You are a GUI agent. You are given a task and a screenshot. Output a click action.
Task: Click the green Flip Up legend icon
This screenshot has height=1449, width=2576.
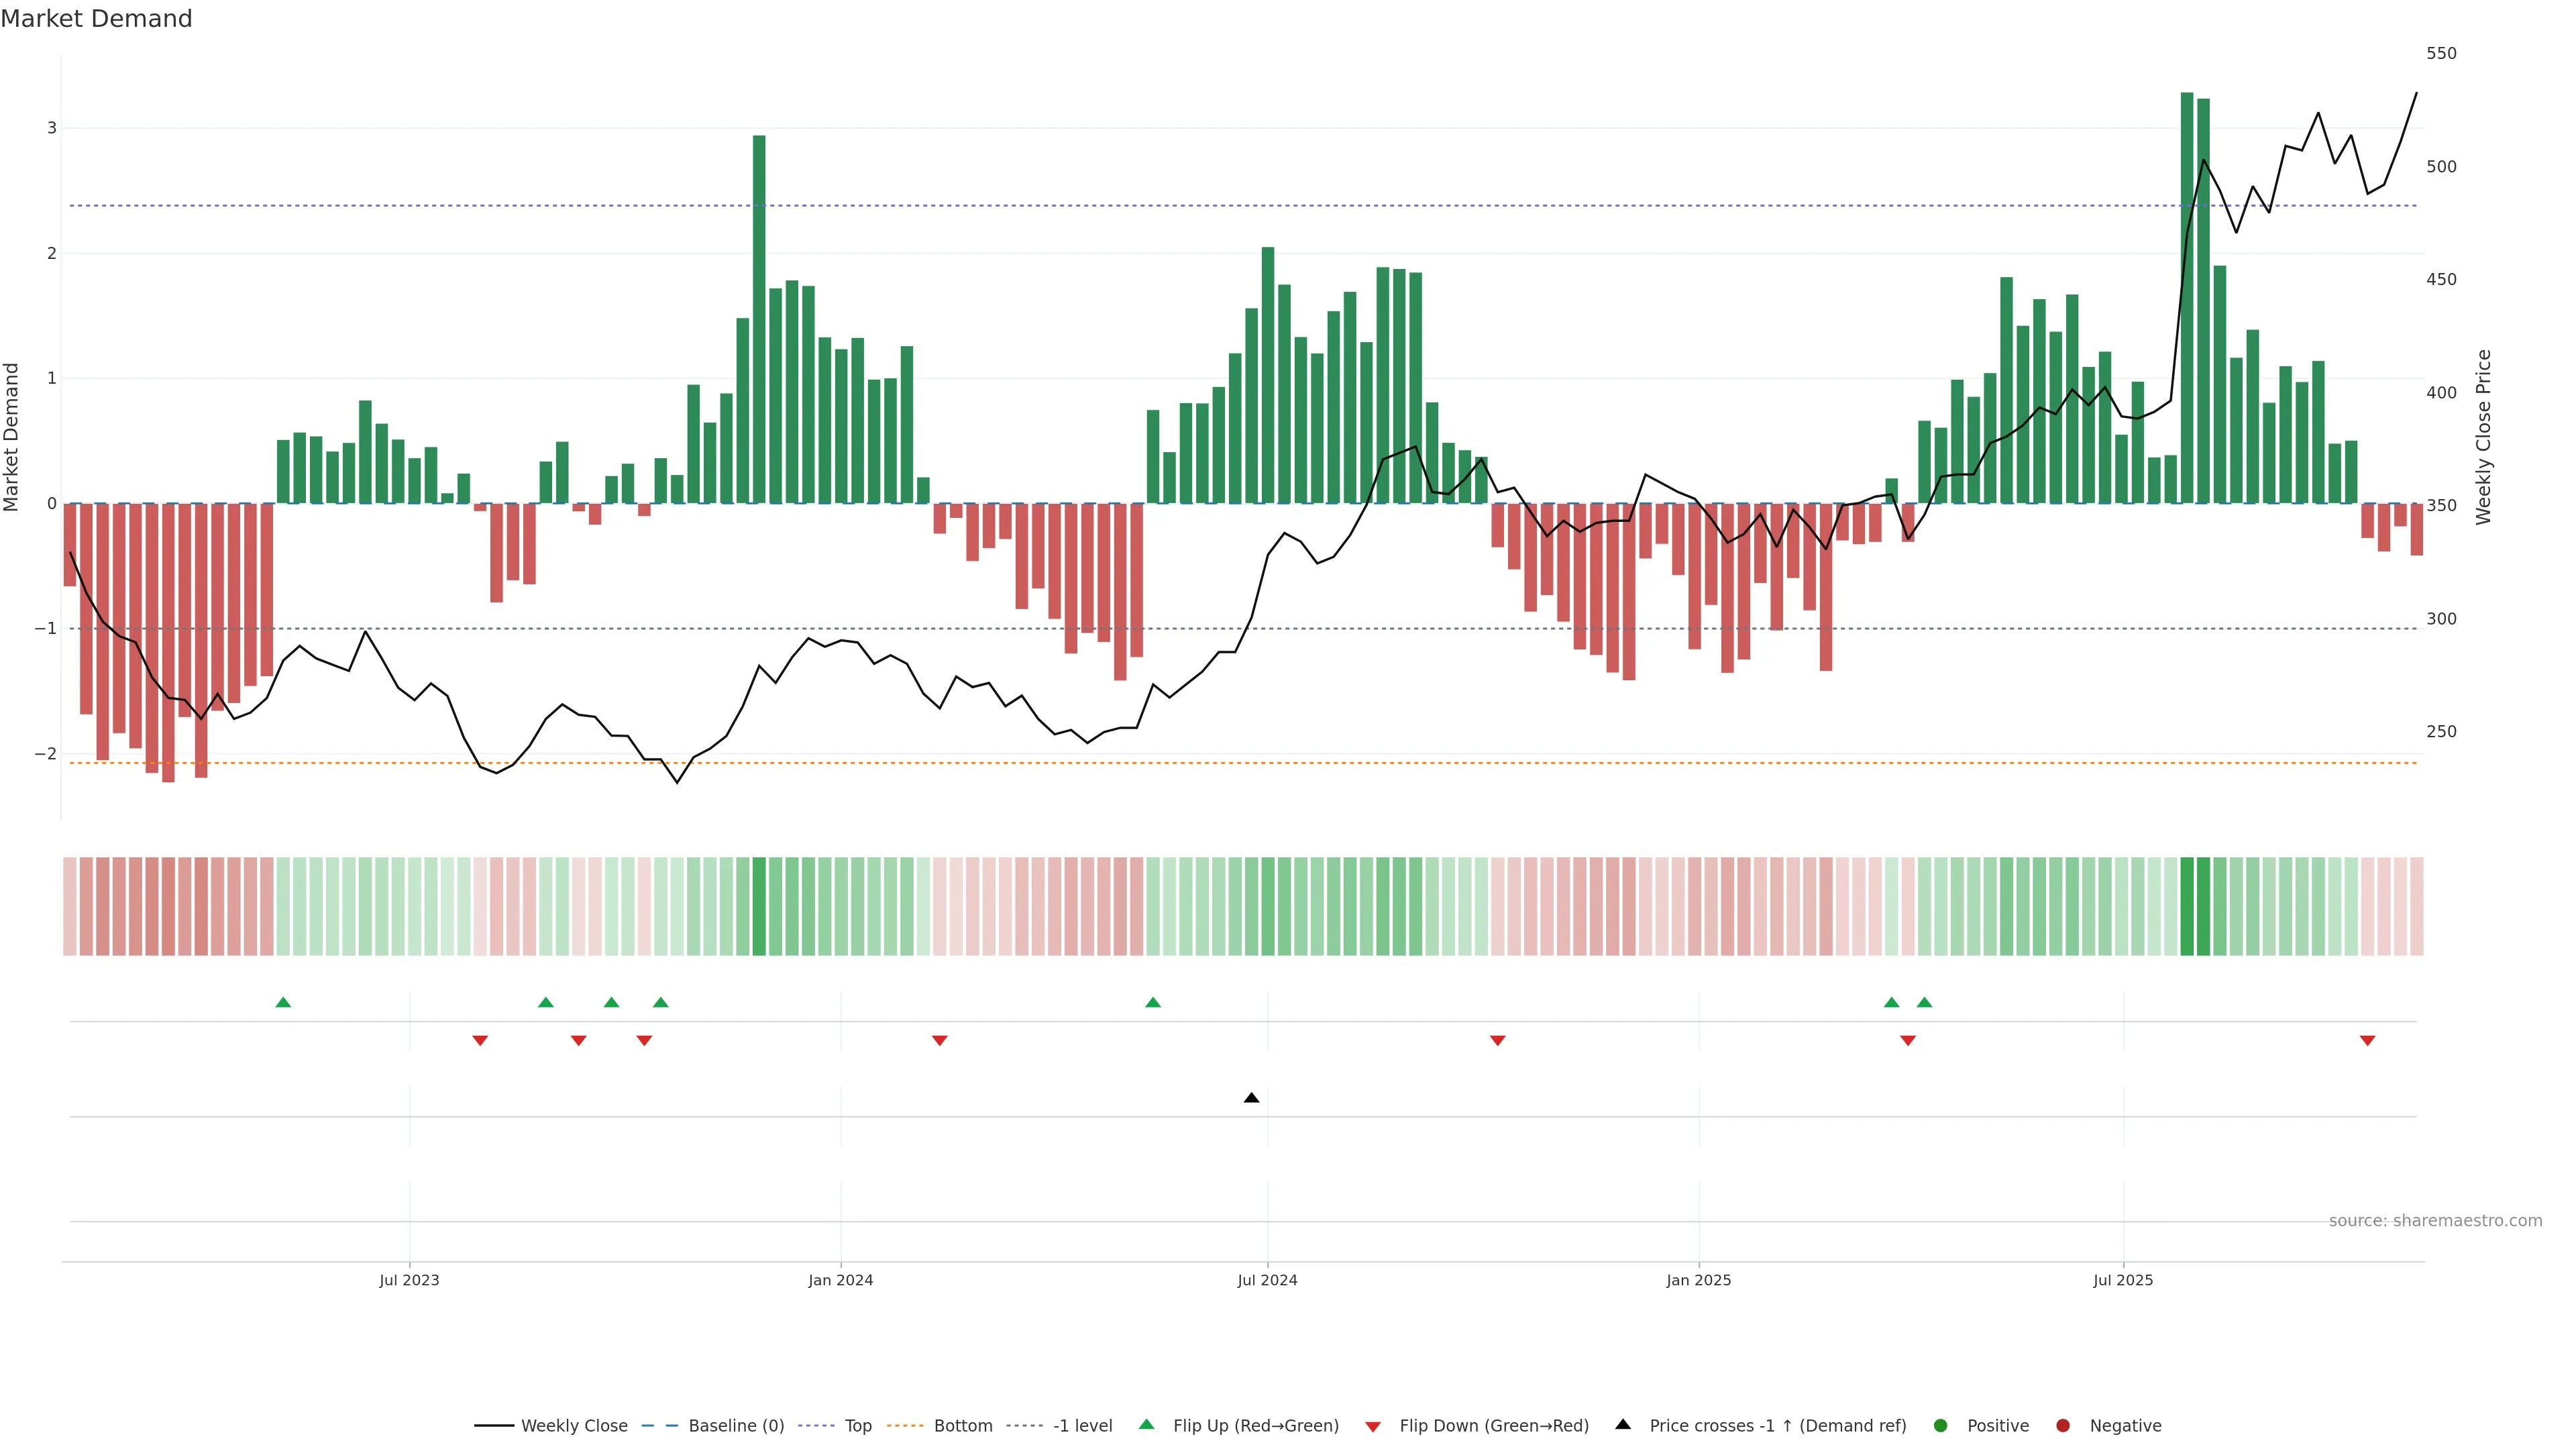pos(1147,1425)
